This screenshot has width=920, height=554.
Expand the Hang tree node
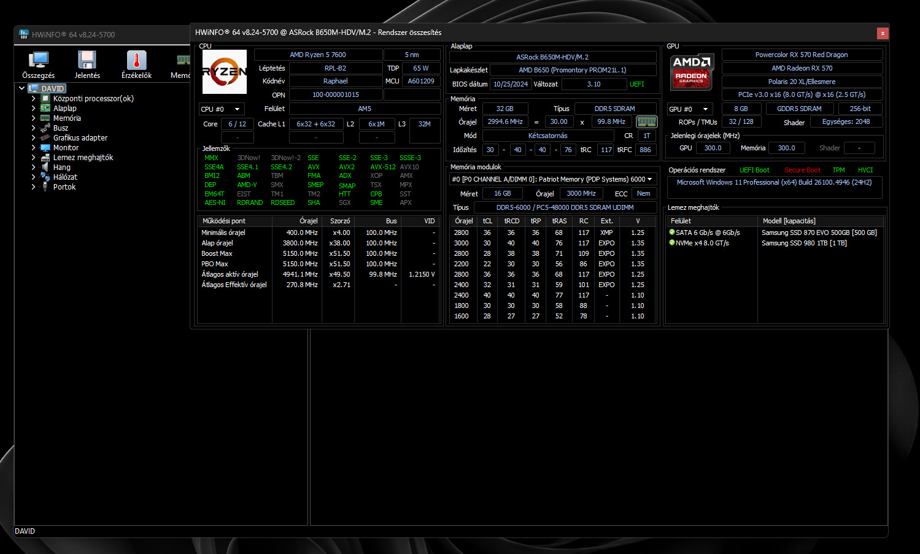click(33, 167)
